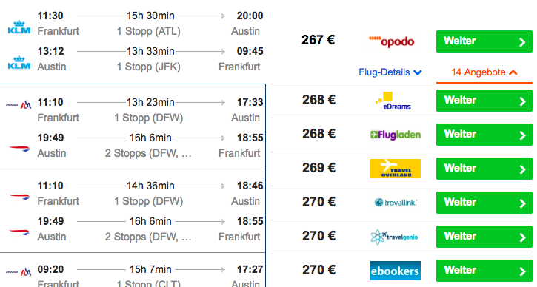Click the ebookers provider logo
Screen dimensions: 537x287
(x=396, y=271)
